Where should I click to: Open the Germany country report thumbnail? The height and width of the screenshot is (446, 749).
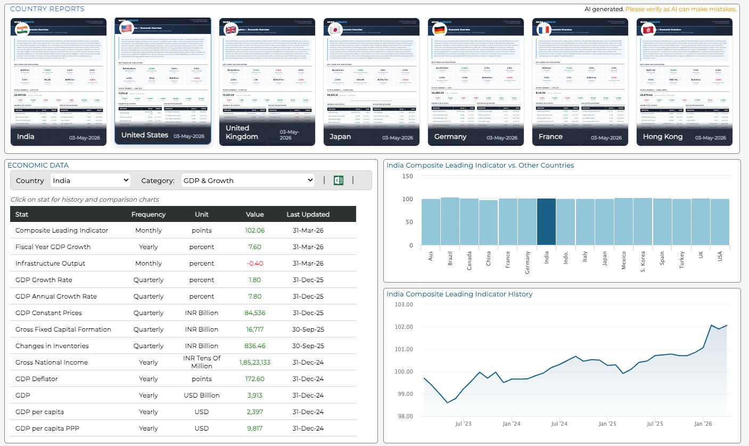click(x=476, y=81)
